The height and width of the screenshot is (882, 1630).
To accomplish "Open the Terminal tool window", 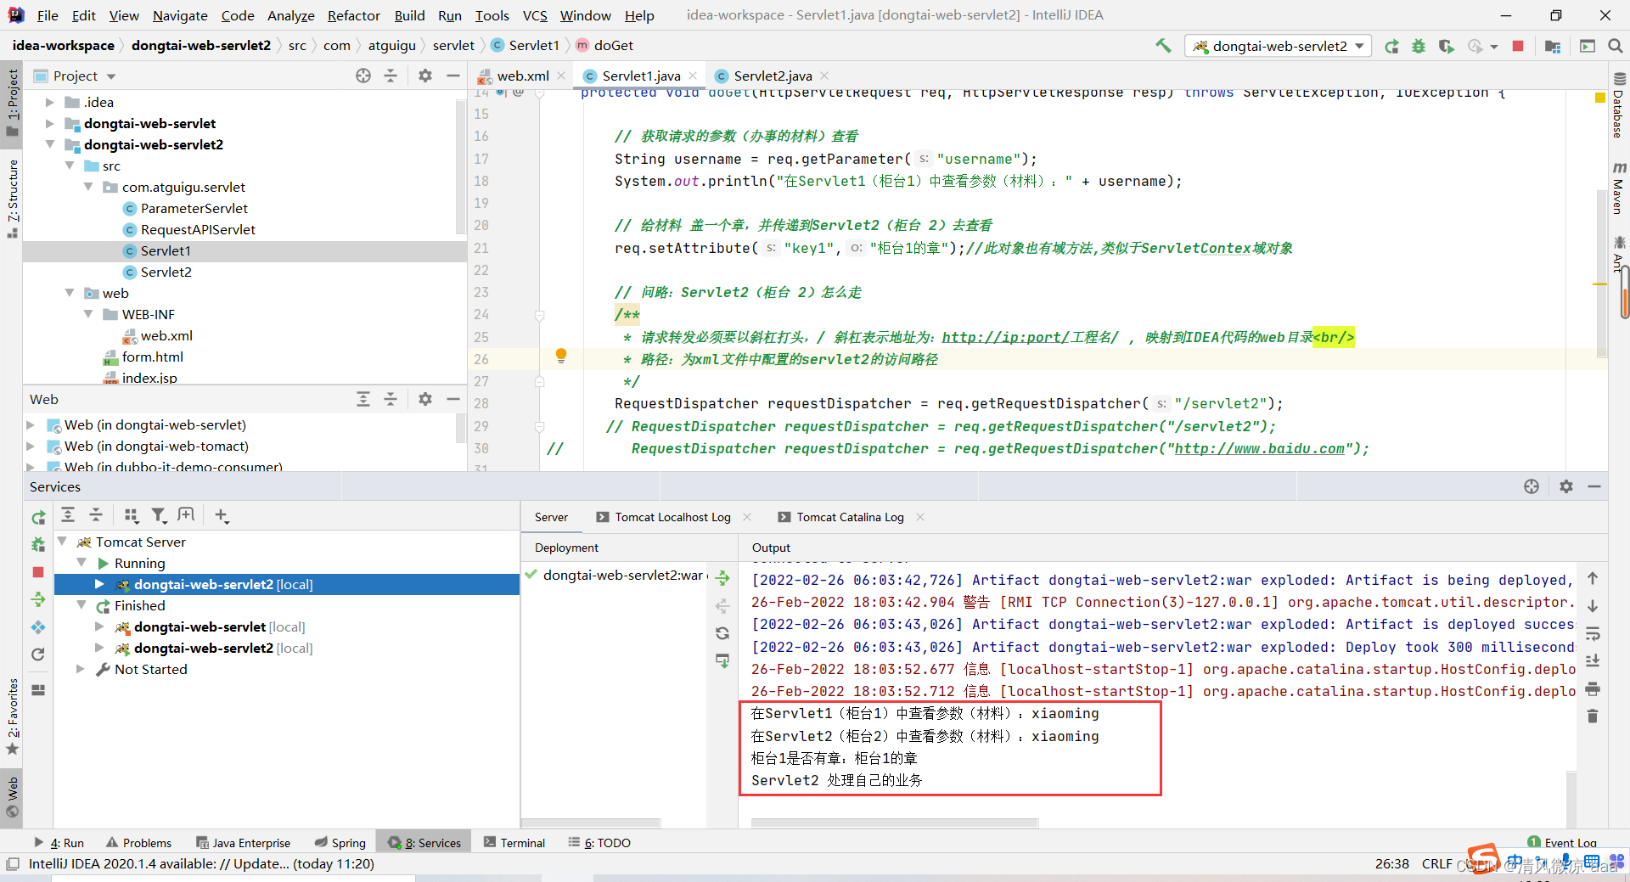I will (514, 842).
